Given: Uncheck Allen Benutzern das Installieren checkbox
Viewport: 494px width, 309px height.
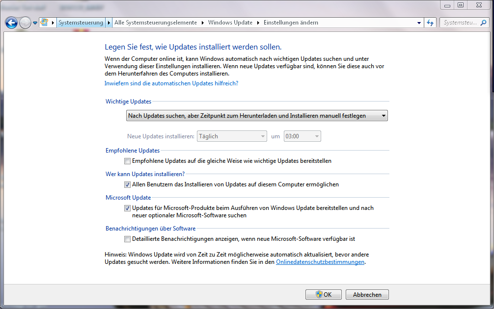Looking at the screenshot, I should tap(127, 185).
